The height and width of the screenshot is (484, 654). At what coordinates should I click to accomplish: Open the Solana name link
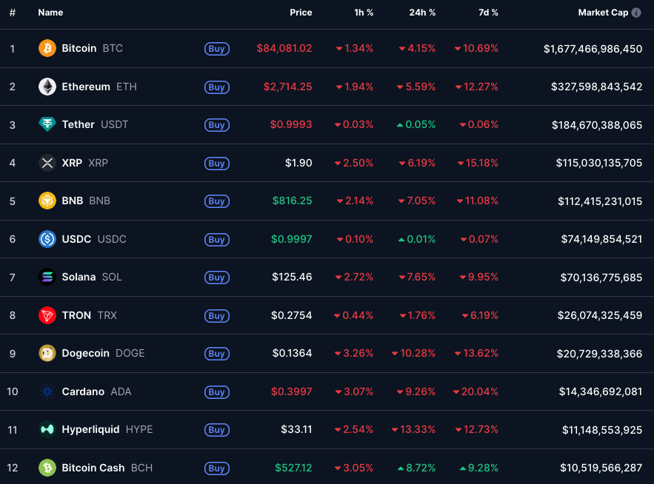click(x=79, y=277)
